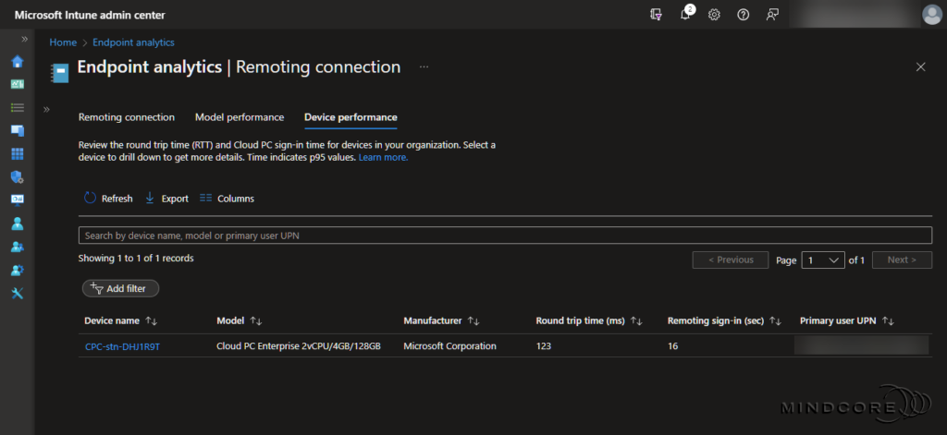The image size is (947, 435).
Task: Select the round trip value 123
Action: [x=544, y=346]
